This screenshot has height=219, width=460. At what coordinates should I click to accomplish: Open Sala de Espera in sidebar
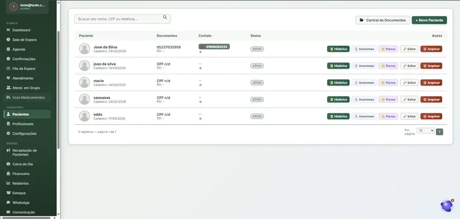click(24, 40)
